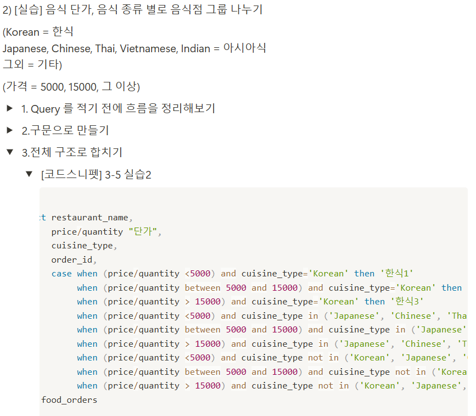Click 'food_orders' at code bottom
This screenshot has height=416, width=476.
[x=69, y=400]
